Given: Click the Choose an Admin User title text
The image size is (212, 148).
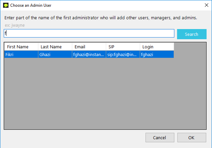Looking at the screenshot, I should (x=31, y=5).
